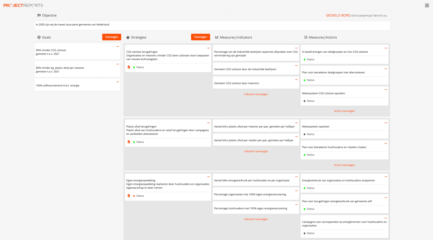The image size is (433, 240).
Task: Select the Measures | Actions header
Action: point(320,37)
